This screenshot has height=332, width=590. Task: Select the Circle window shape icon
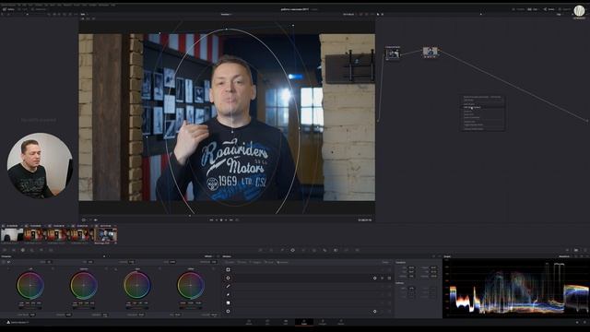coord(228,278)
